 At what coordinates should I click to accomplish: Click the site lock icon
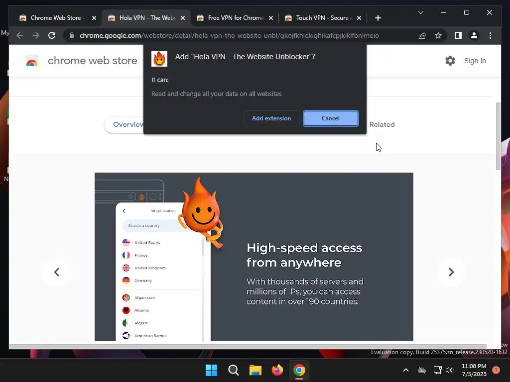pyautogui.click(x=72, y=35)
